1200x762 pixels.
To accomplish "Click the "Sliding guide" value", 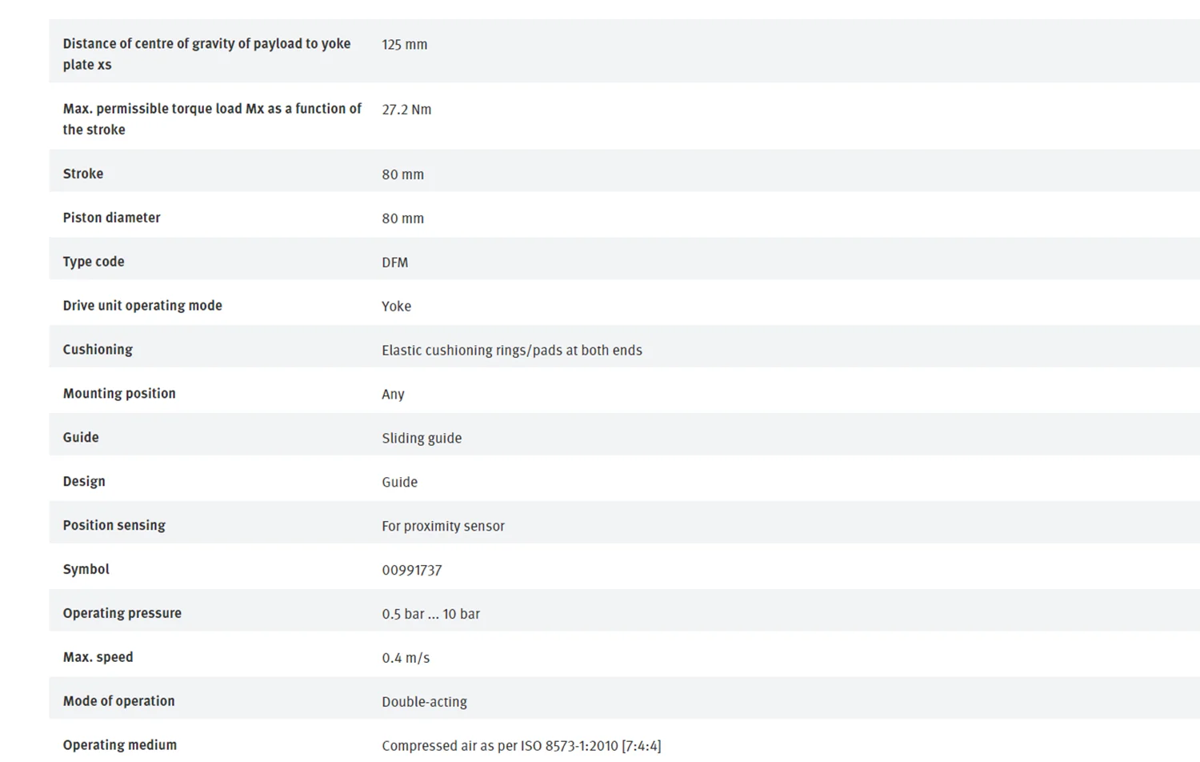I will [x=422, y=439].
